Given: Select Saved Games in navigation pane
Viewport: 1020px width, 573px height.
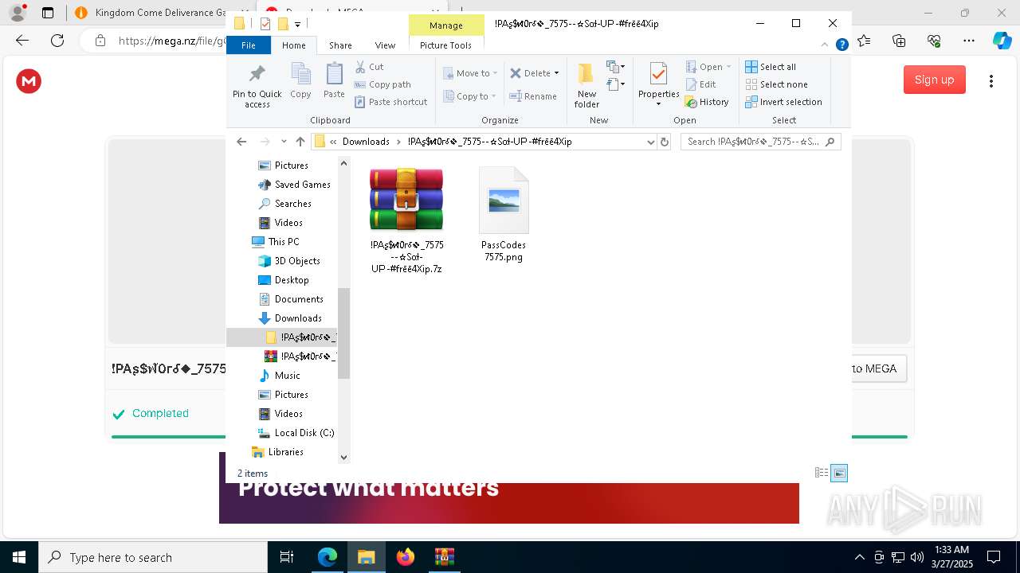Looking at the screenshot, I should (x=302, y=185).
